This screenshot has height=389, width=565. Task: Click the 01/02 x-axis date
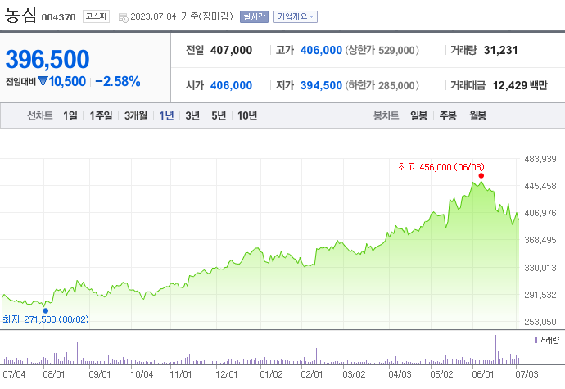click(x=271, y=374)
